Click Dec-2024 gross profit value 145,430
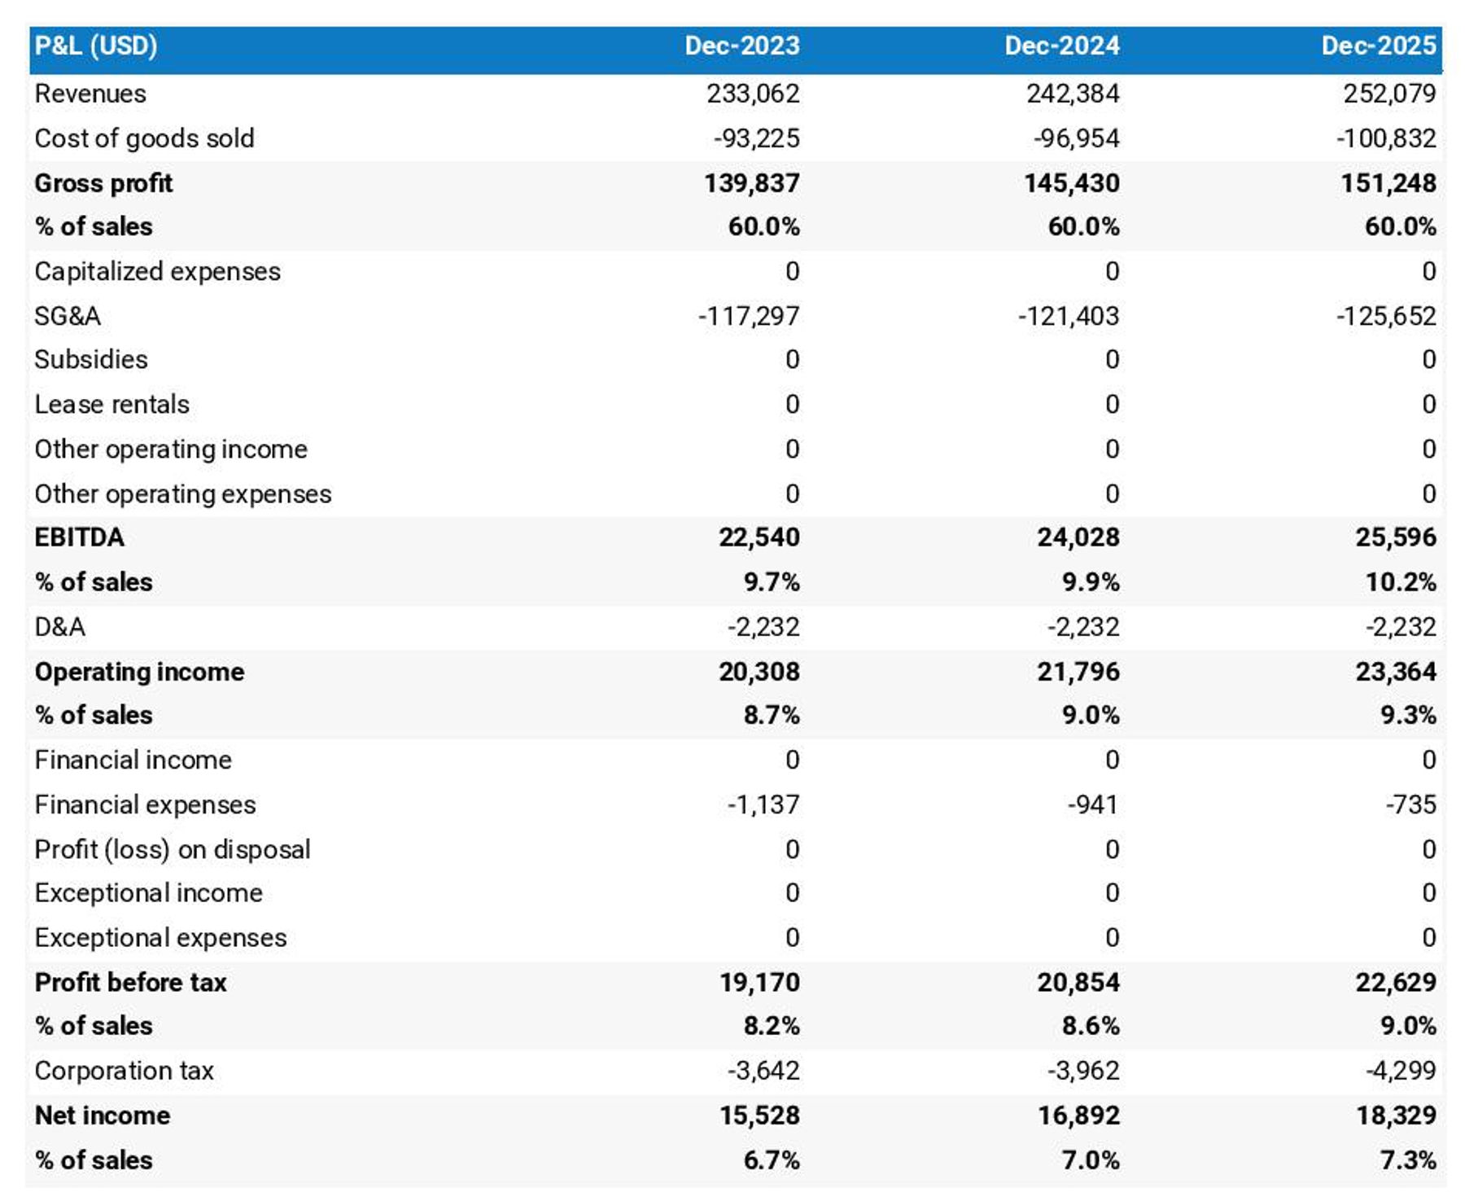Viewport: 1465px width, 1201px height. coord(1071,183)
